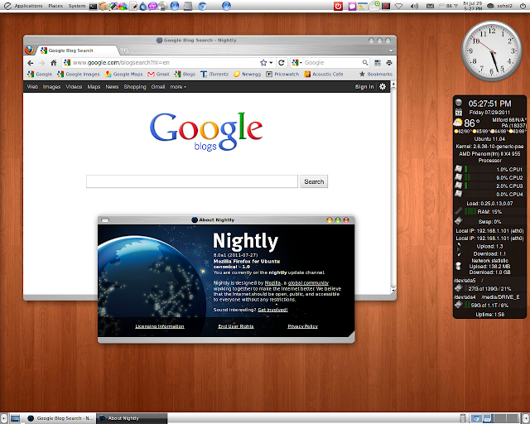Open the terminal launcher in top panel
The image size is (530, 424).
(x=93, y=6)
